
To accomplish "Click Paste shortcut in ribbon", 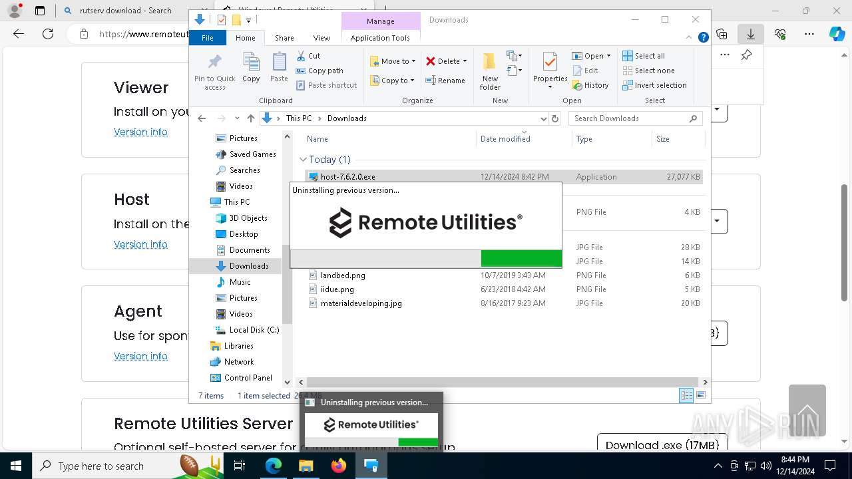I will [327, 85].
